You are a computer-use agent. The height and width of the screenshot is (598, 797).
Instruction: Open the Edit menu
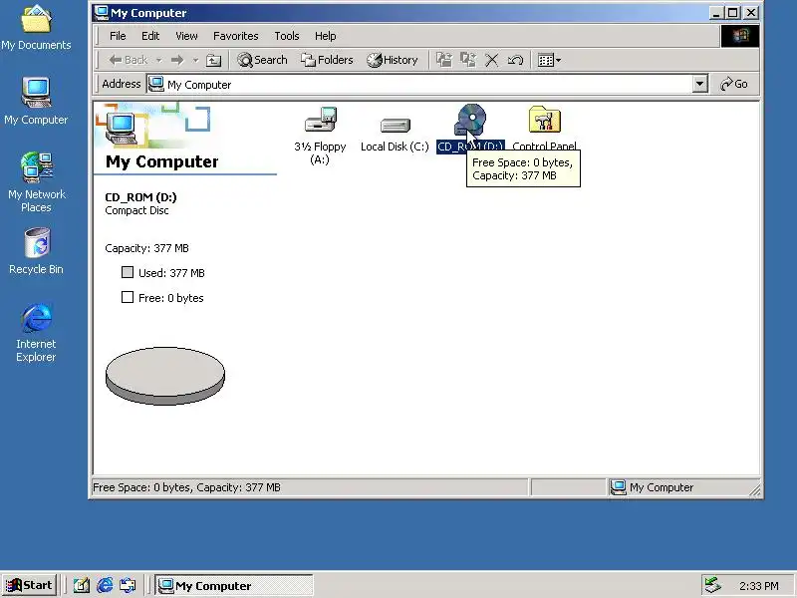coord(150,36)
